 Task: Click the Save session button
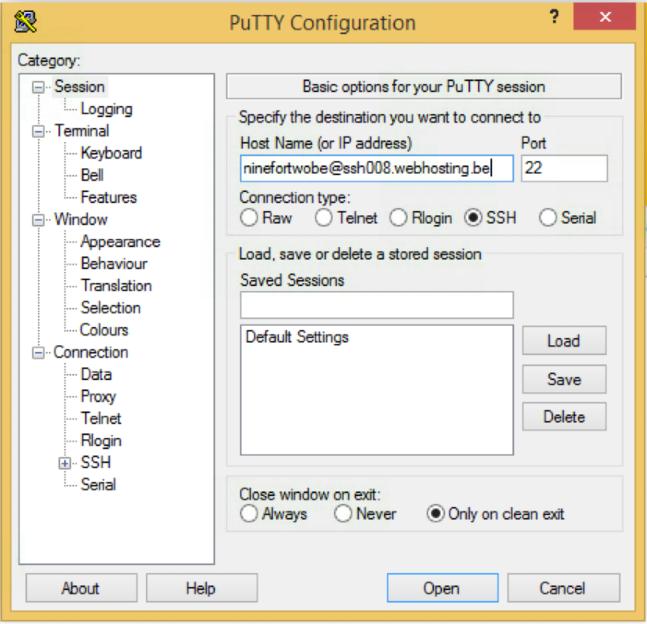[564, 379]
